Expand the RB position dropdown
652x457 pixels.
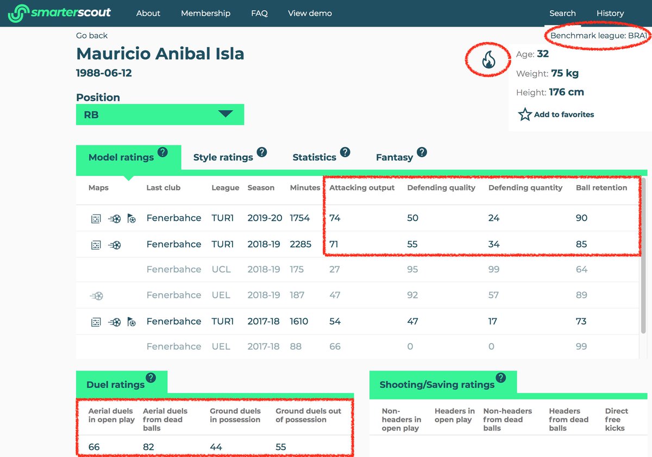pyautogui.click(x=160, y=115)
